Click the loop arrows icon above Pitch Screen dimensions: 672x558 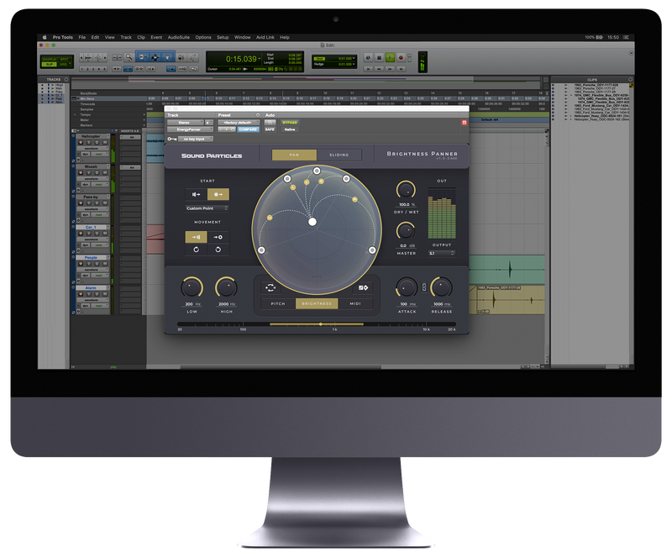270,287
